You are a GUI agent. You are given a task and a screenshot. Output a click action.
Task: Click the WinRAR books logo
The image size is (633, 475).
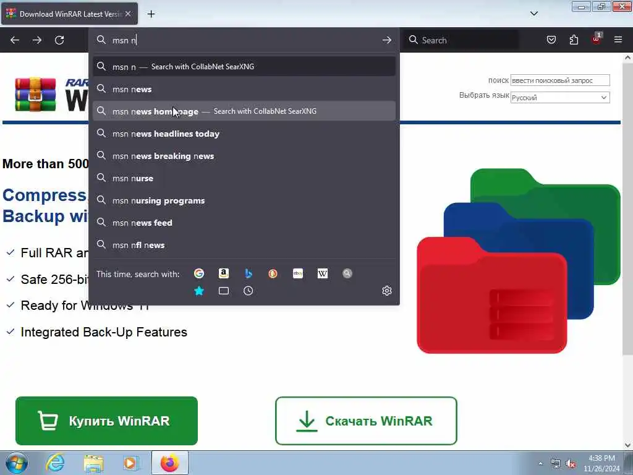[35, 95]
